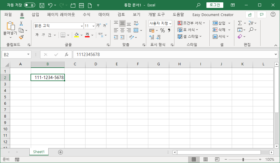Click Insert Function fx icon
Screen dimensions: 280x163
coord(67,55)
